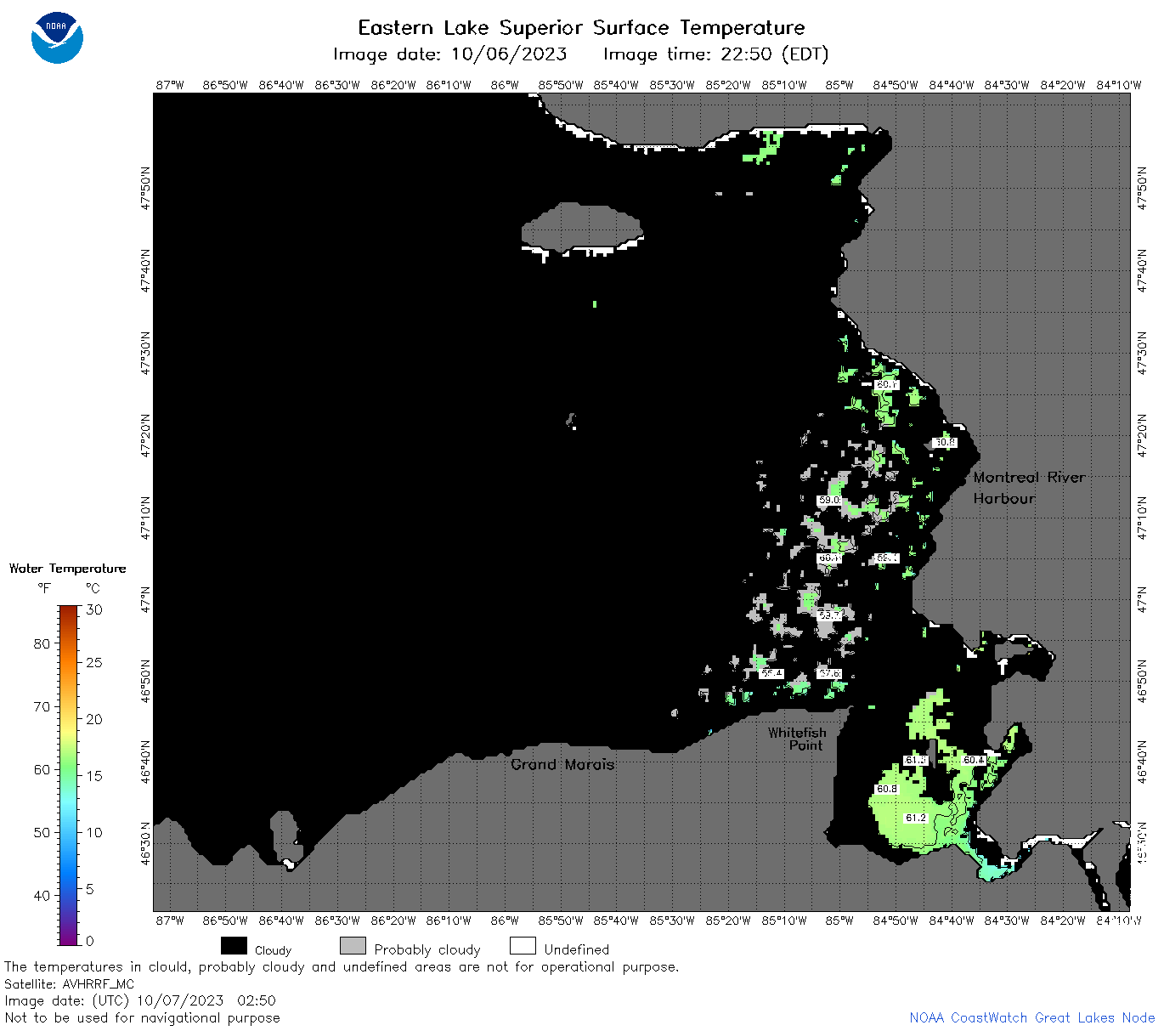Click the Whitefish Point map label

click(x=797, y=739)
